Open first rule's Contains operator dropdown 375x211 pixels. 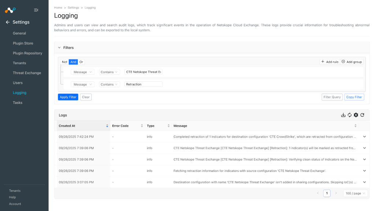click(109, 72)
